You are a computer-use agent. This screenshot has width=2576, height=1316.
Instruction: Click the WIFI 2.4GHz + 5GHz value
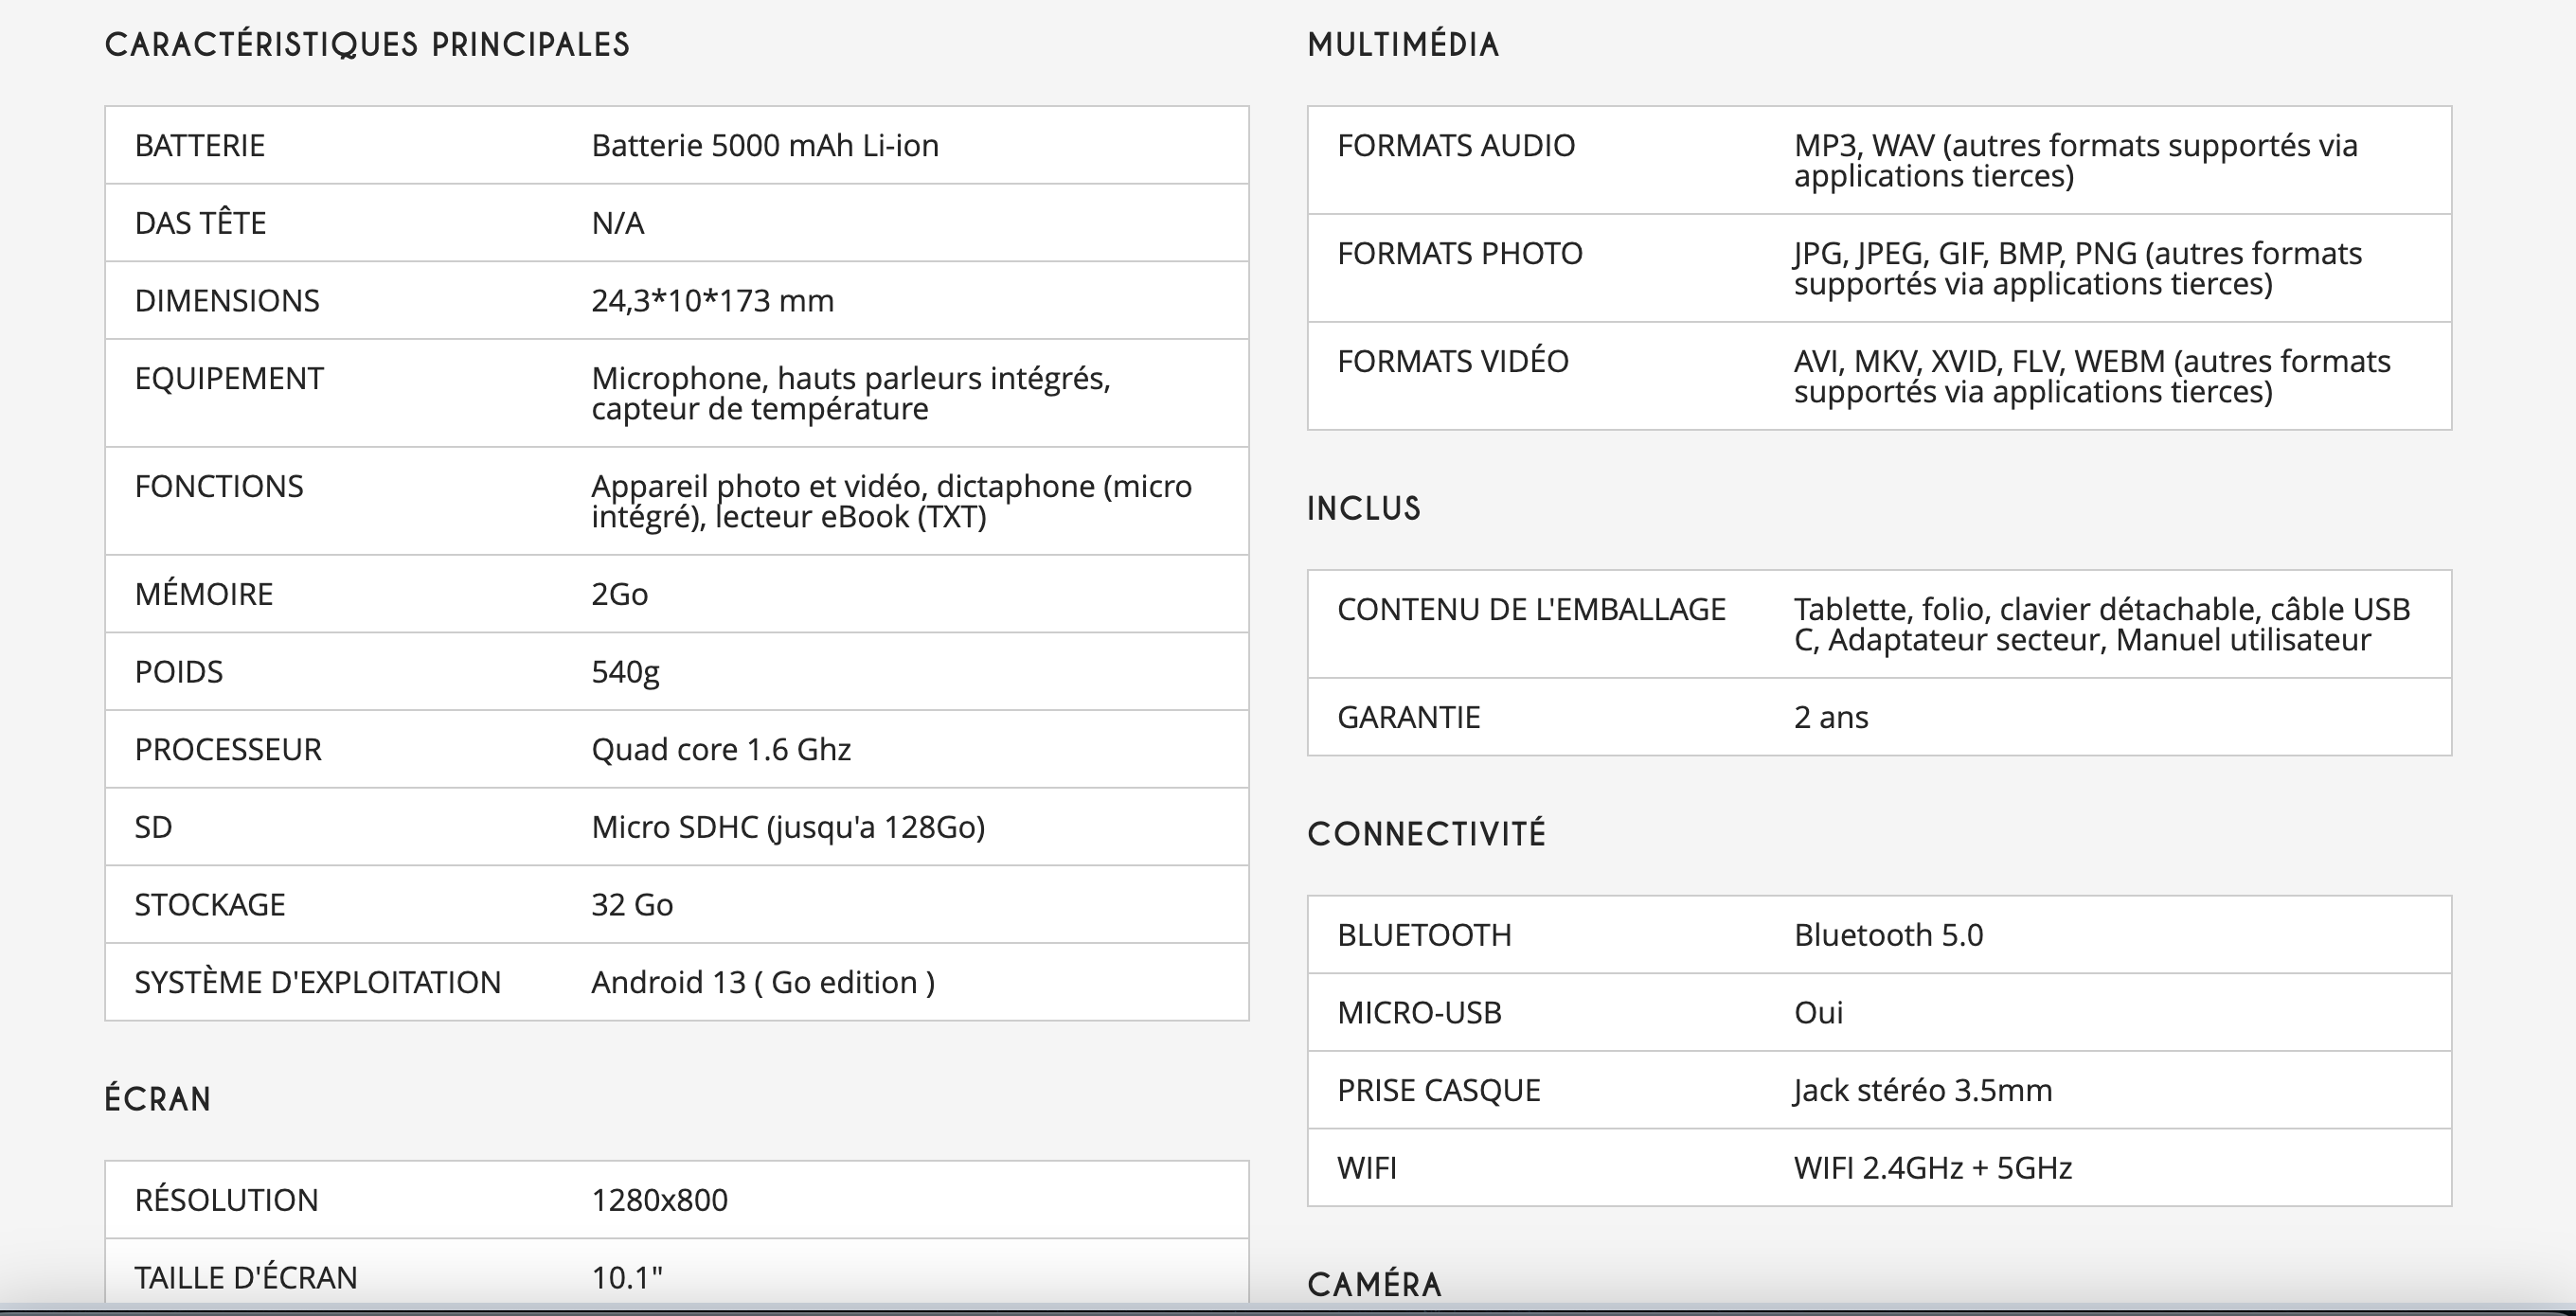[1932, 1168]
